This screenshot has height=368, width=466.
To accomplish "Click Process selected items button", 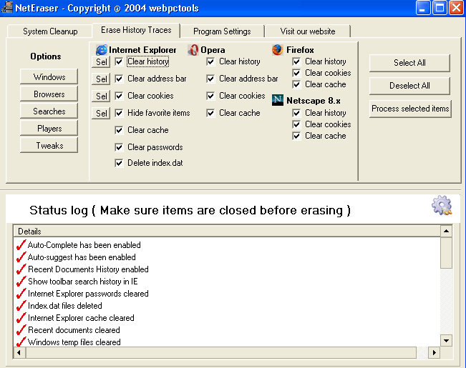I will pyautogui.click(x=410, y=109).
